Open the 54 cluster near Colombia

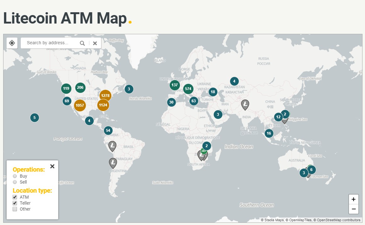[x=108, y=131]
